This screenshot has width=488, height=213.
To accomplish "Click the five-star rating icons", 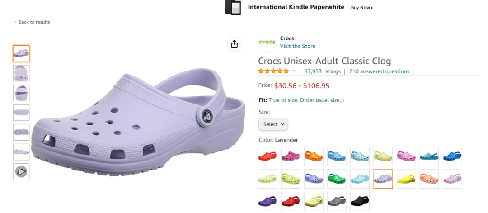I will click(273, 71).
